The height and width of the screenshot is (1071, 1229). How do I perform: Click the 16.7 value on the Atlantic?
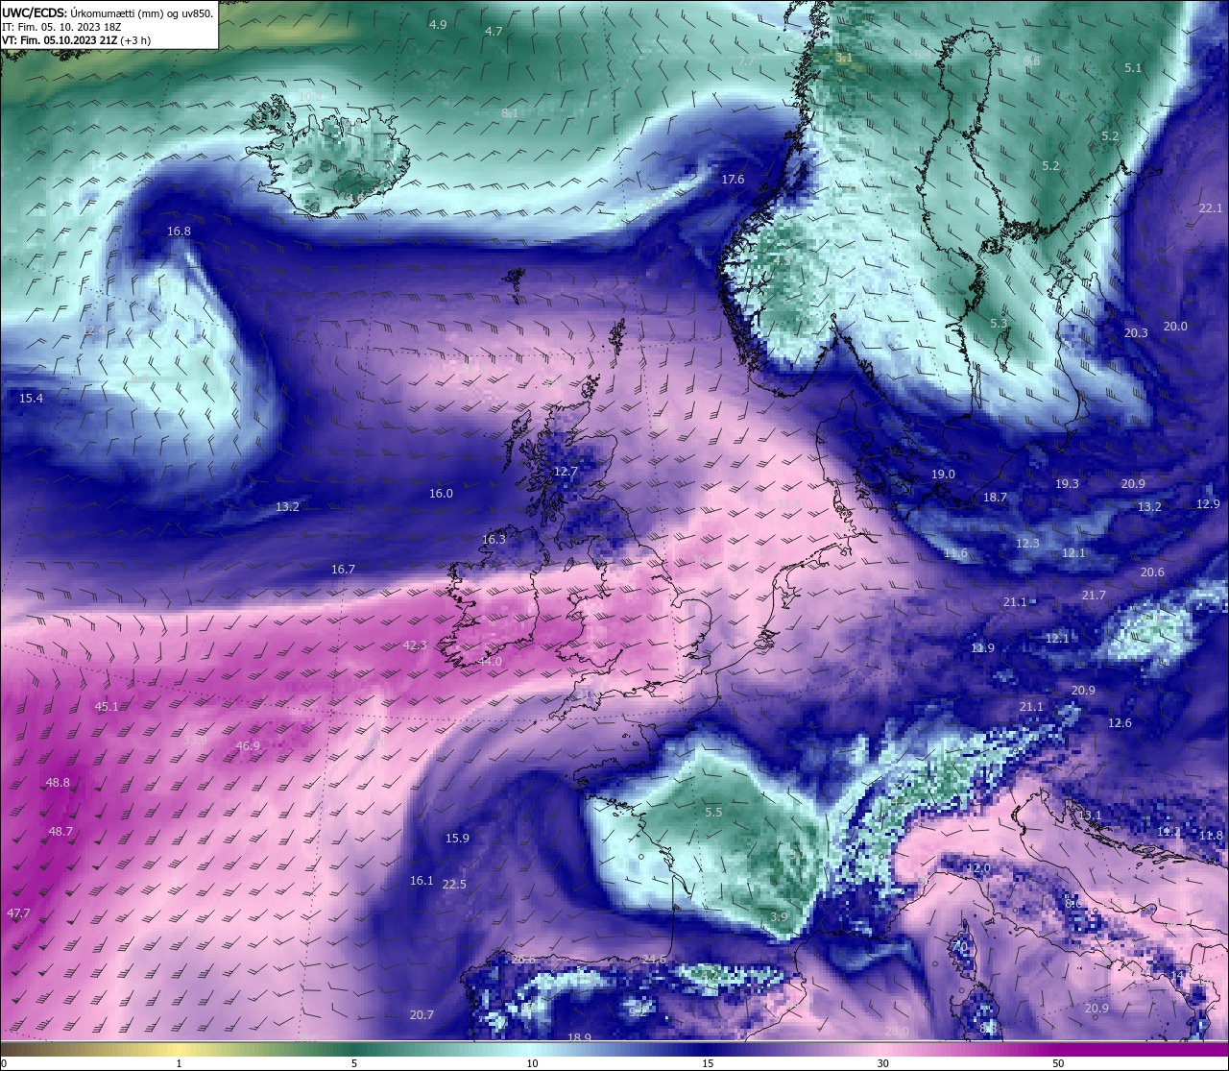(343, 569)
